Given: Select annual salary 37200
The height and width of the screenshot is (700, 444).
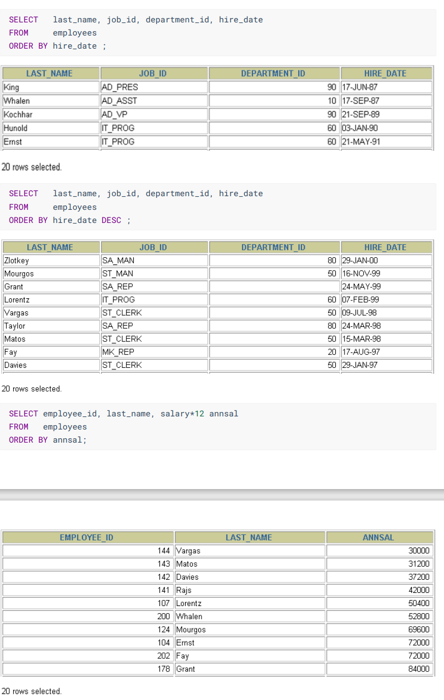Looking at the screenshot, I should point(379,577).
